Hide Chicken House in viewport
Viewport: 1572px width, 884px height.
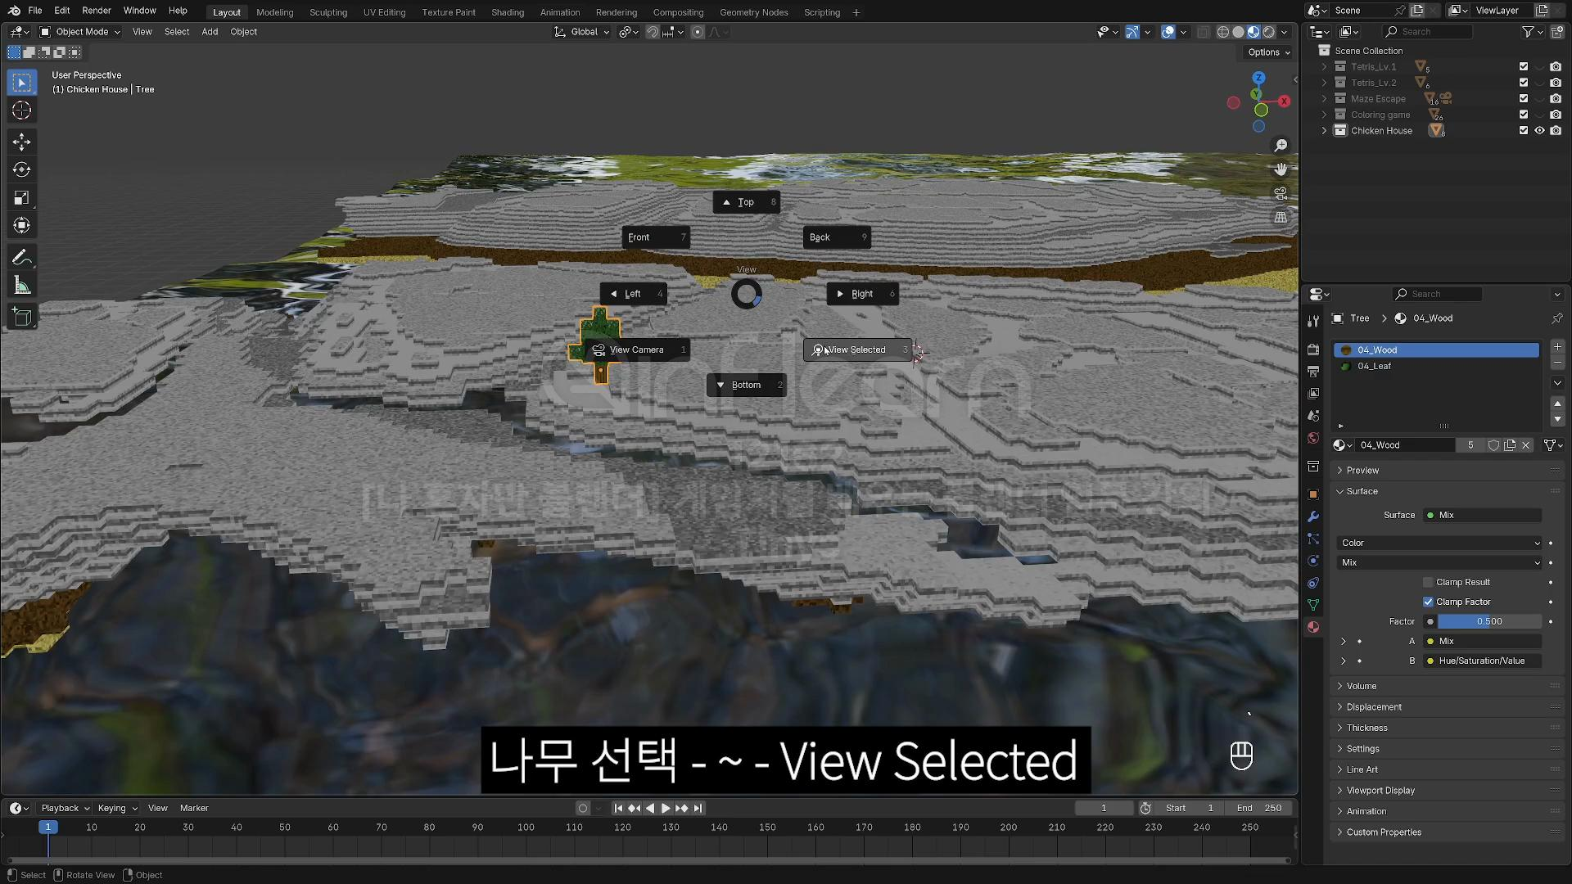tap(1539, 131)
